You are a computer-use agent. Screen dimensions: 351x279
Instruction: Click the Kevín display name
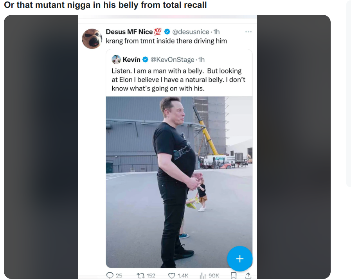tap(131, 59)
